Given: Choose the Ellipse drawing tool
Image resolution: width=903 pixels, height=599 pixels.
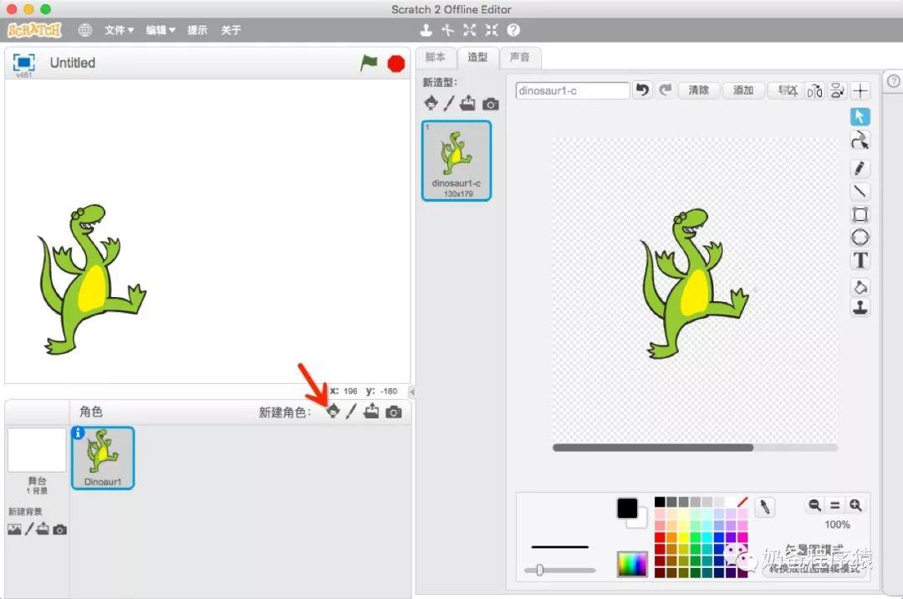Looking at the screenshot, I should click(860, 238).
